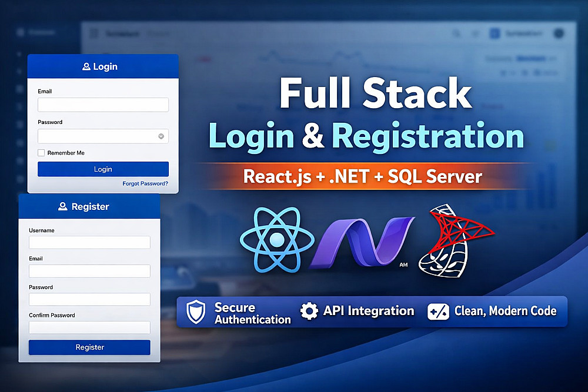Click the "Clean, Modern Code" label
This screenshot has width=588, height=392.
[x=506, y=311]
